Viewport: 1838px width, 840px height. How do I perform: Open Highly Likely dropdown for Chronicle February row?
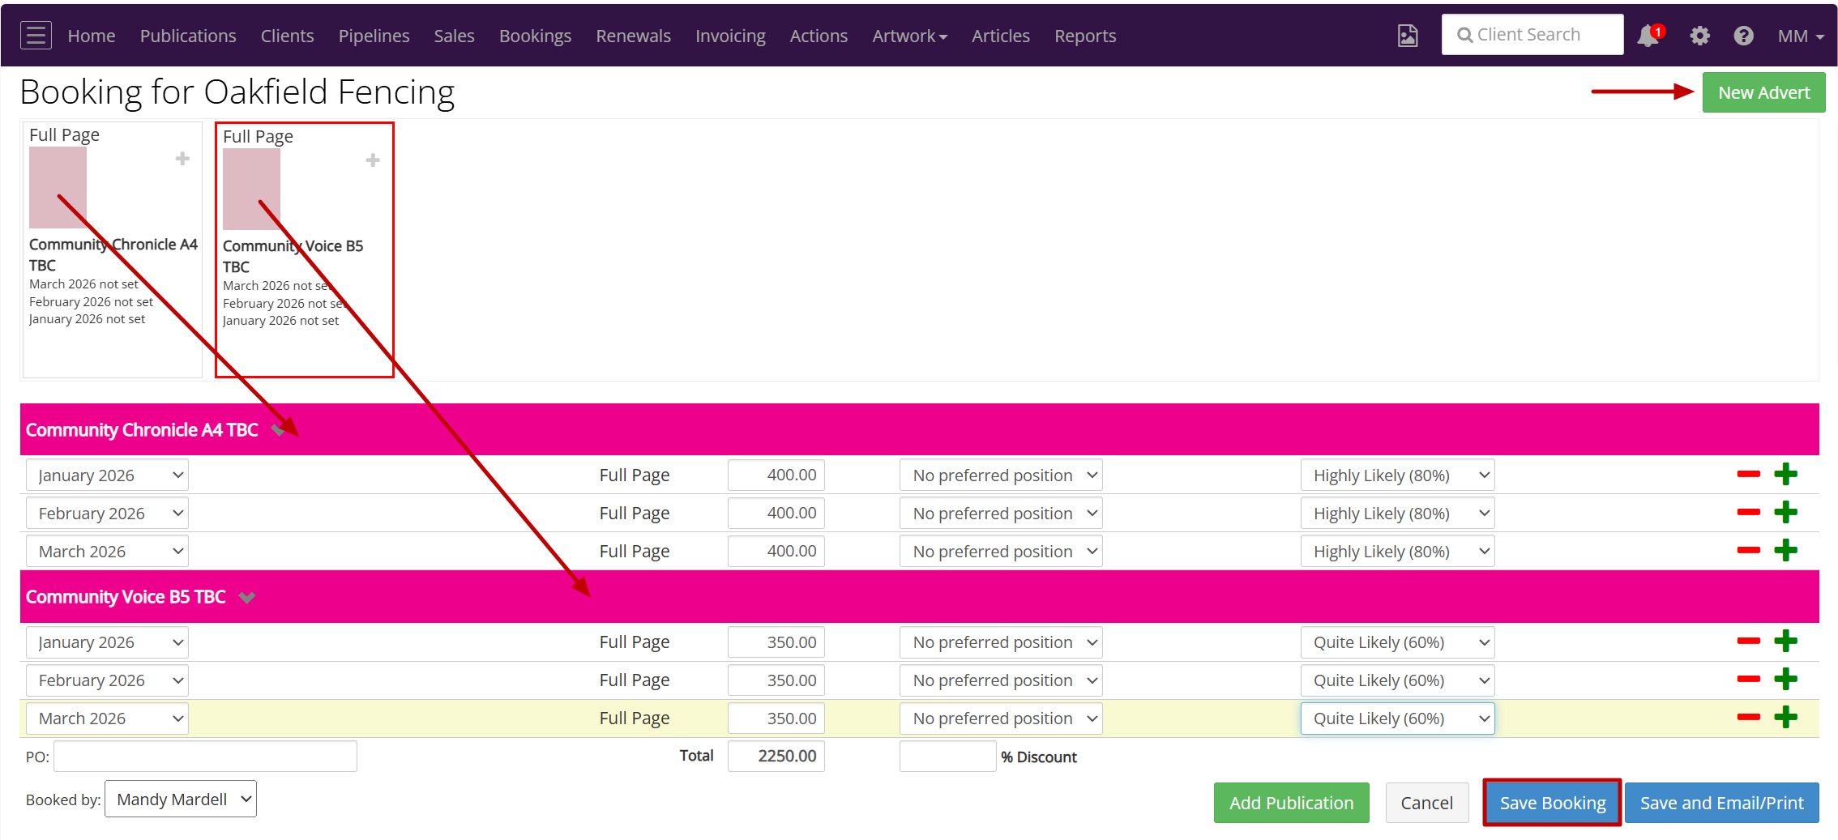1397,514
